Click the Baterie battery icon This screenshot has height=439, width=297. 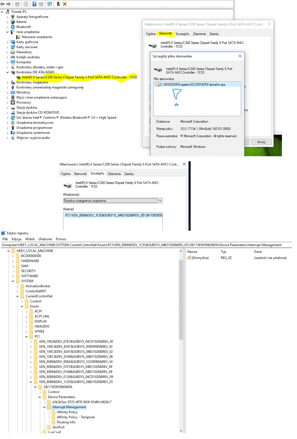pos(13,22)
